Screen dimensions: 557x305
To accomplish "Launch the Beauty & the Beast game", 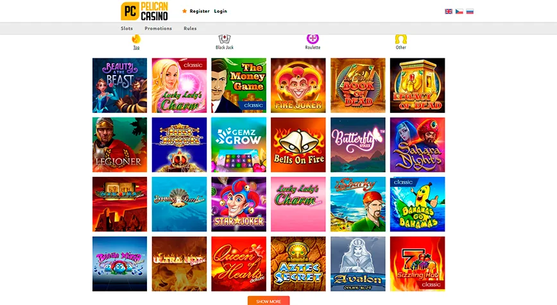I will [120, 85].
